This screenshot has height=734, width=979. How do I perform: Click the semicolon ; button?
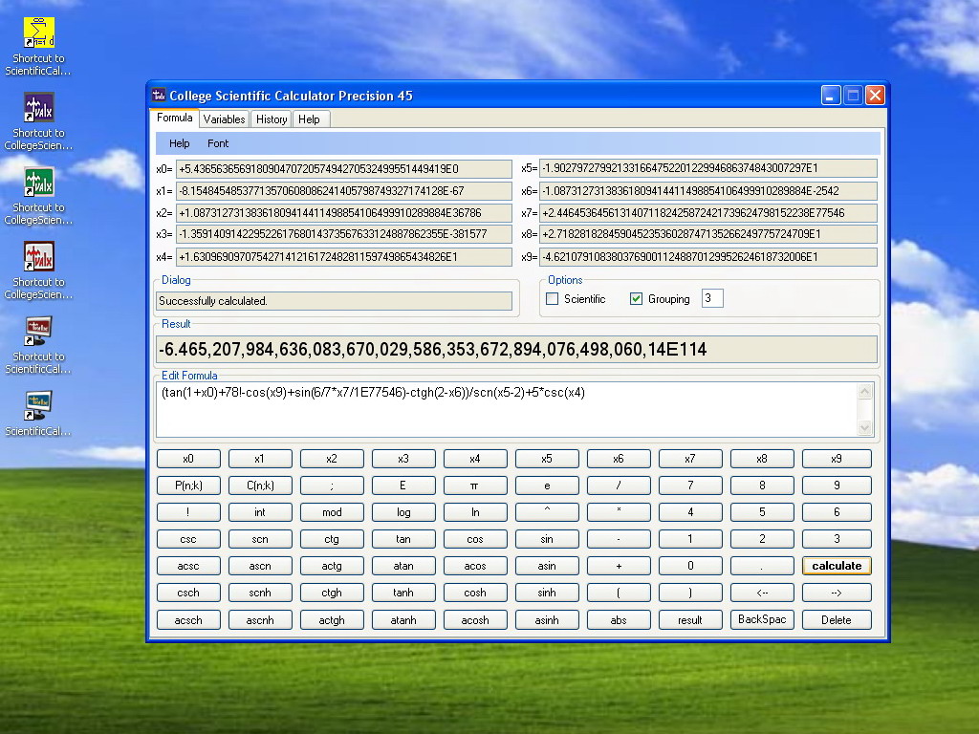point(332,485)
